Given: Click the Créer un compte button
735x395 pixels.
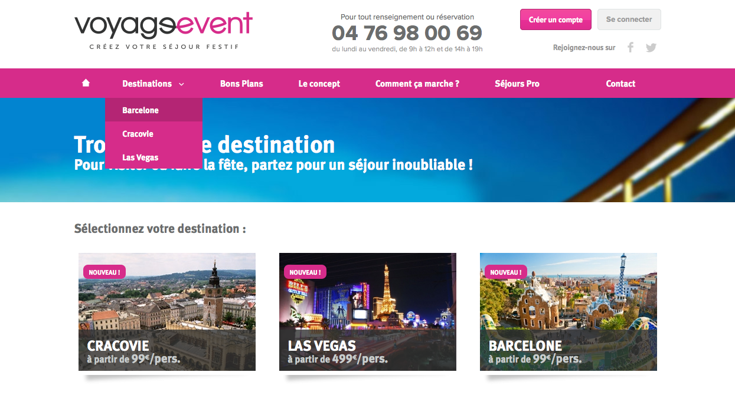Looking at the screenshot, I should coord(556,19).
